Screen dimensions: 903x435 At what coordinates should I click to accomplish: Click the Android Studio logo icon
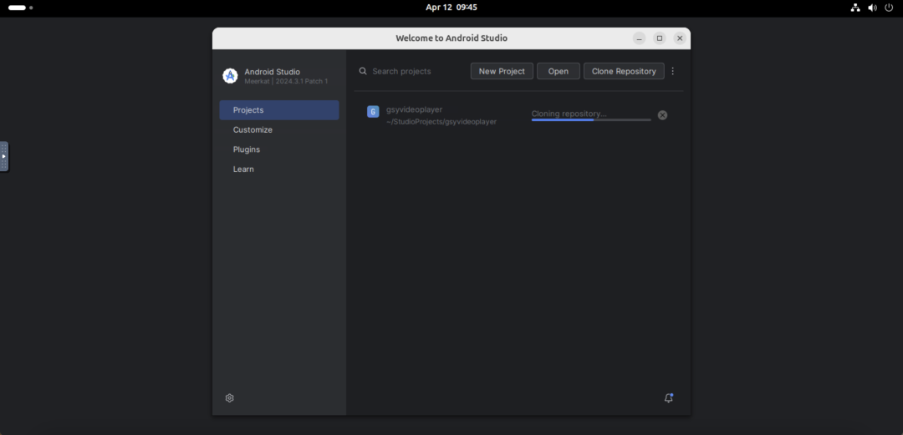[x=231, y=76]
